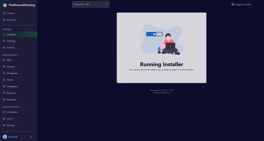Click the Servers icon in sidebar
This screenshot has height=141, width=264.
click(4, 13)
